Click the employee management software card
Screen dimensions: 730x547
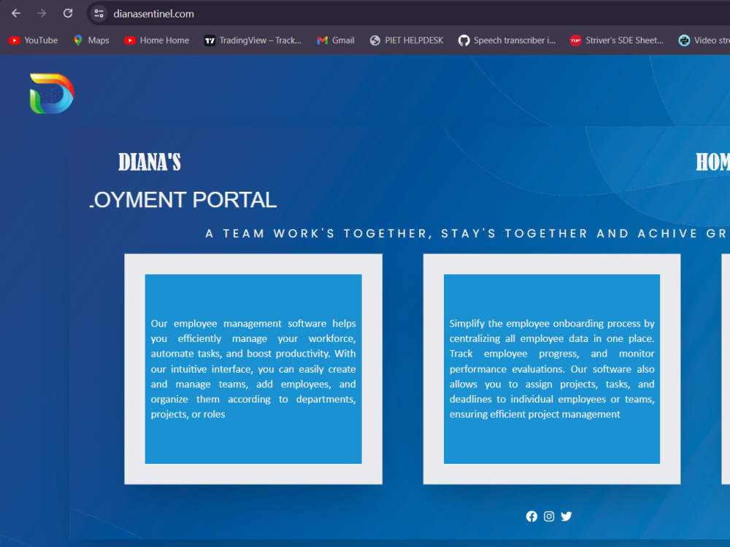tap(253, 369)
